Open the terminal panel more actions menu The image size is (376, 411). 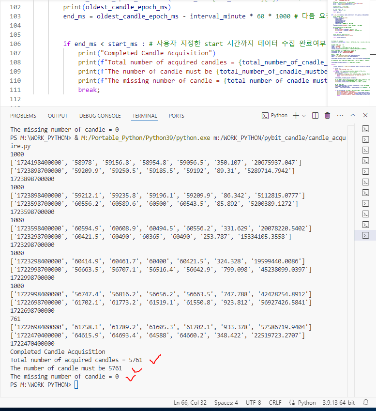coord(340,116)
